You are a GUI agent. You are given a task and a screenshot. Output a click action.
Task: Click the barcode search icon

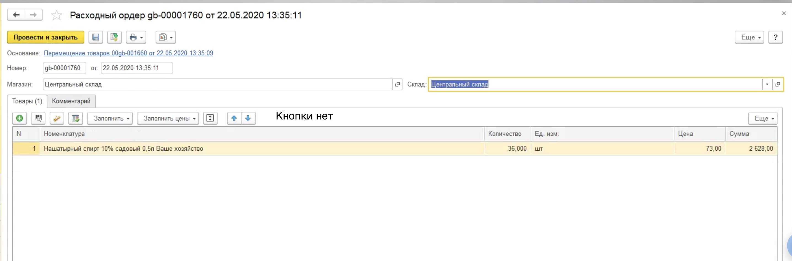[x=38, y=118]
